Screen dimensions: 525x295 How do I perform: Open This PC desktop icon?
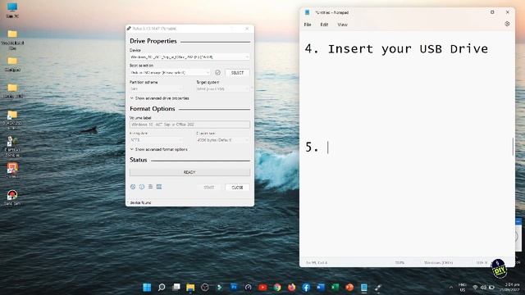[x=12, y=10]
